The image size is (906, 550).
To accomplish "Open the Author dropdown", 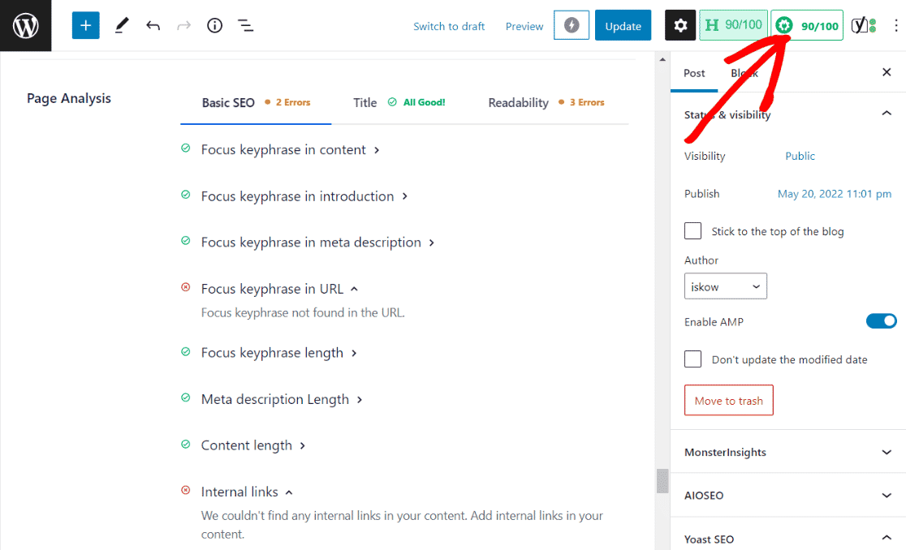I will click(x=725, y=286).
